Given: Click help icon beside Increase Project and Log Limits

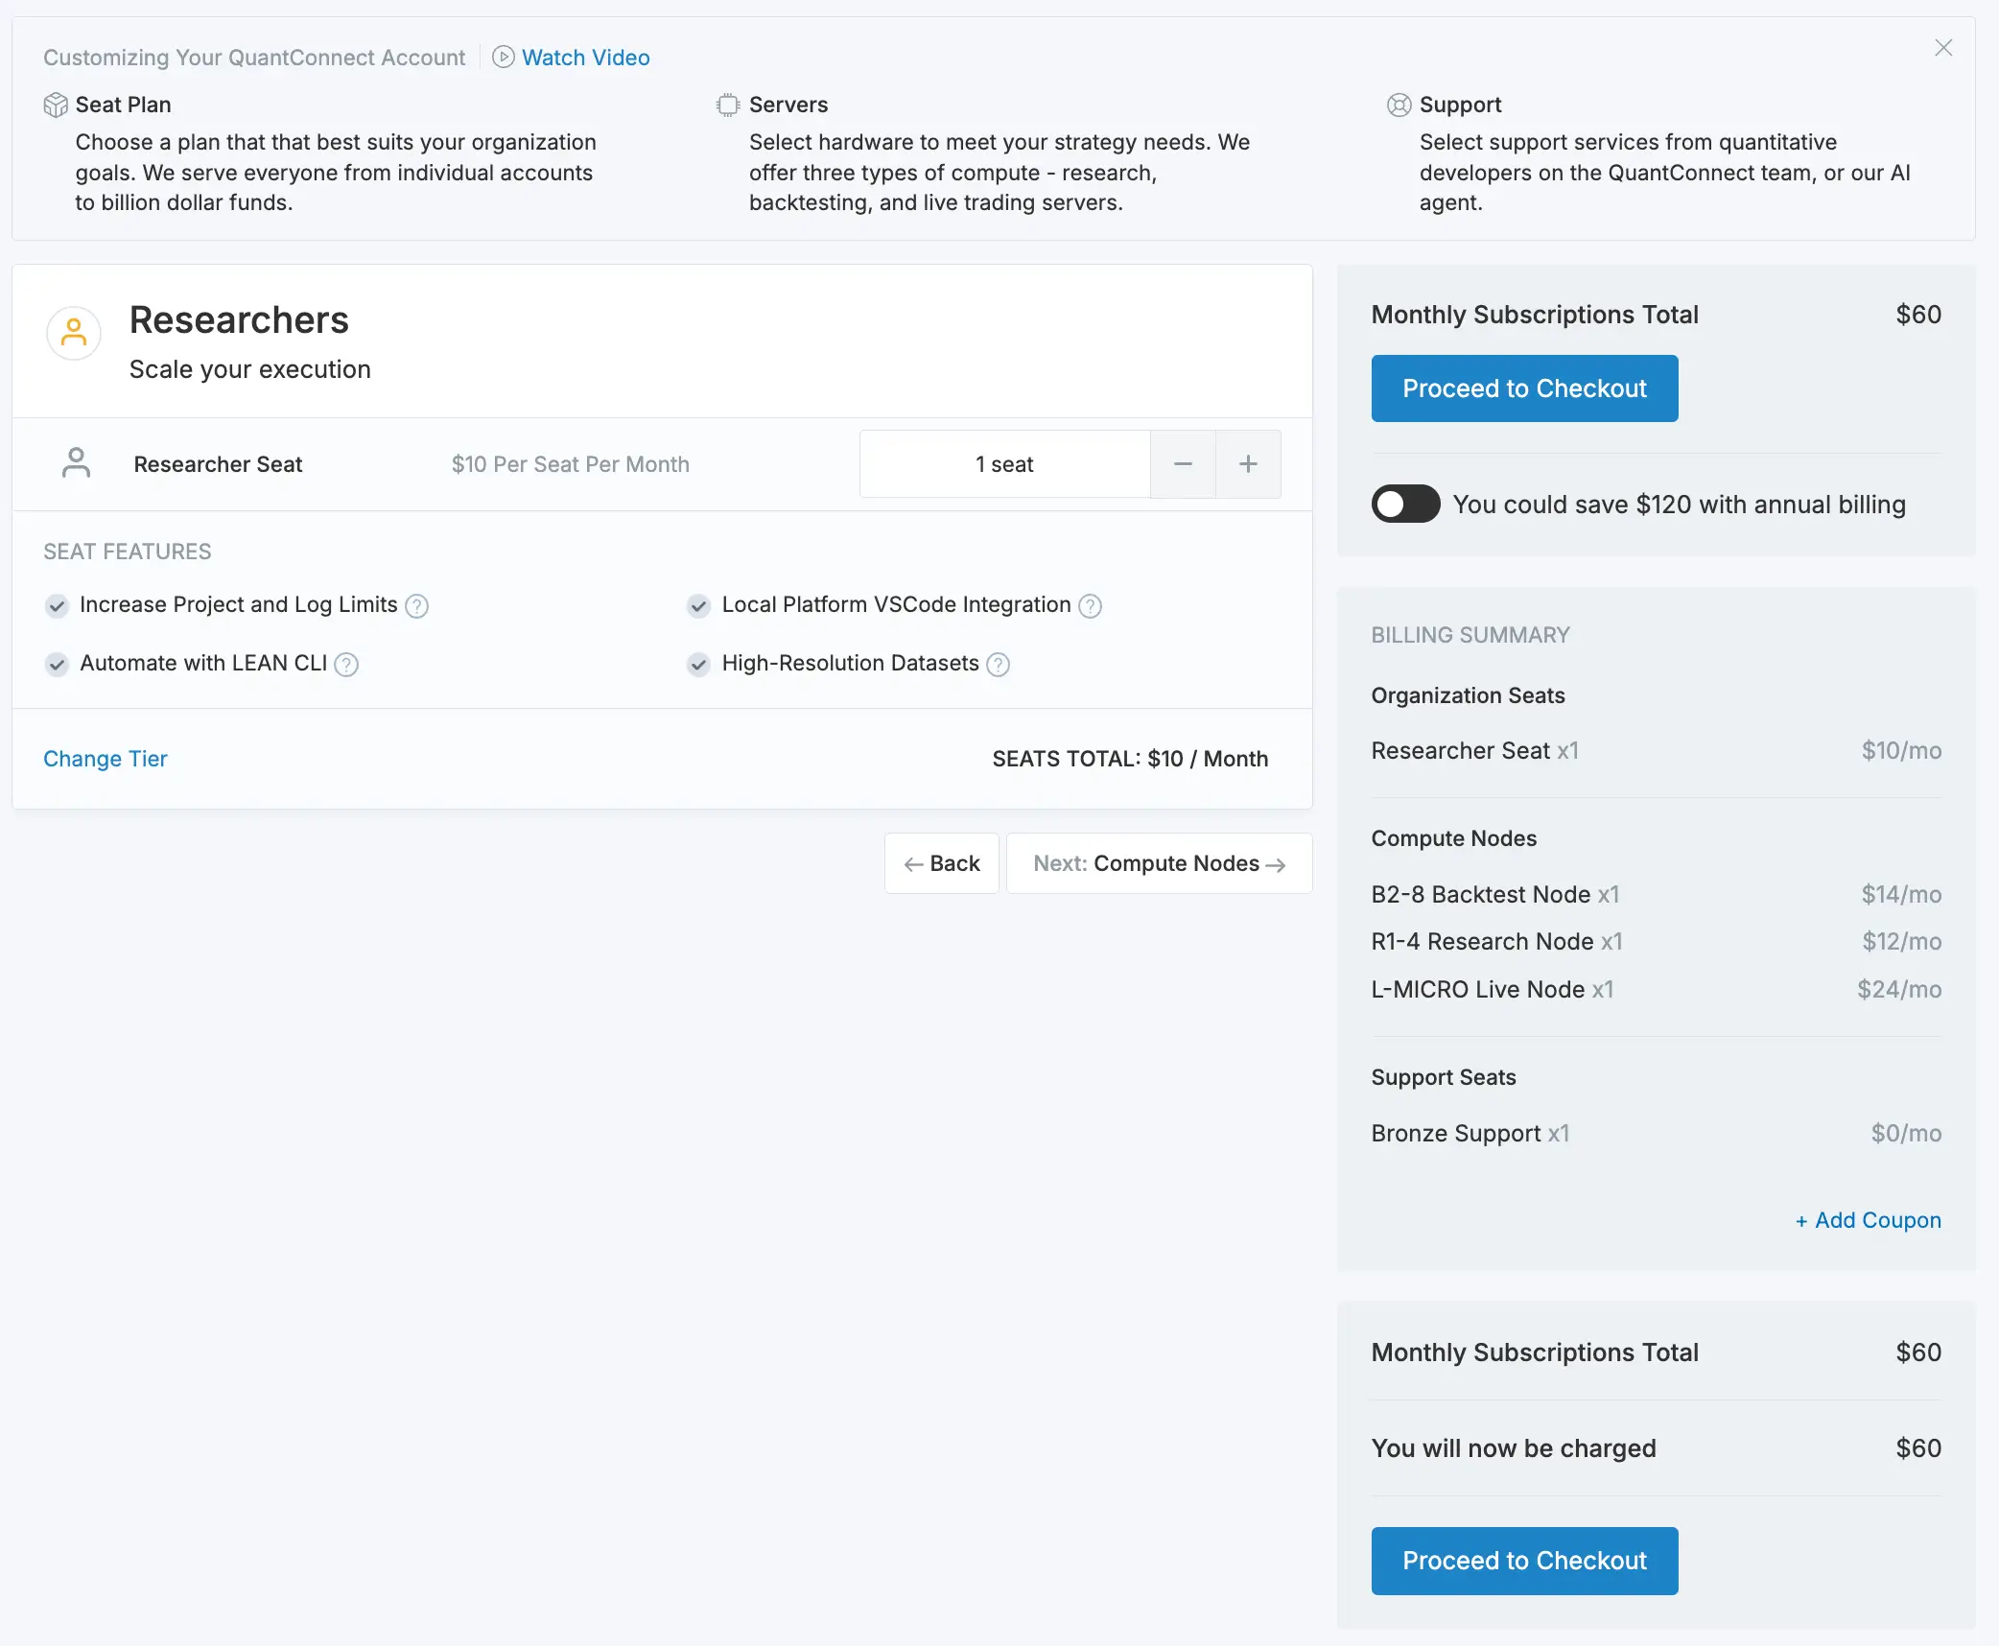Looking at the screenshot, I should (x=416, y=606).
